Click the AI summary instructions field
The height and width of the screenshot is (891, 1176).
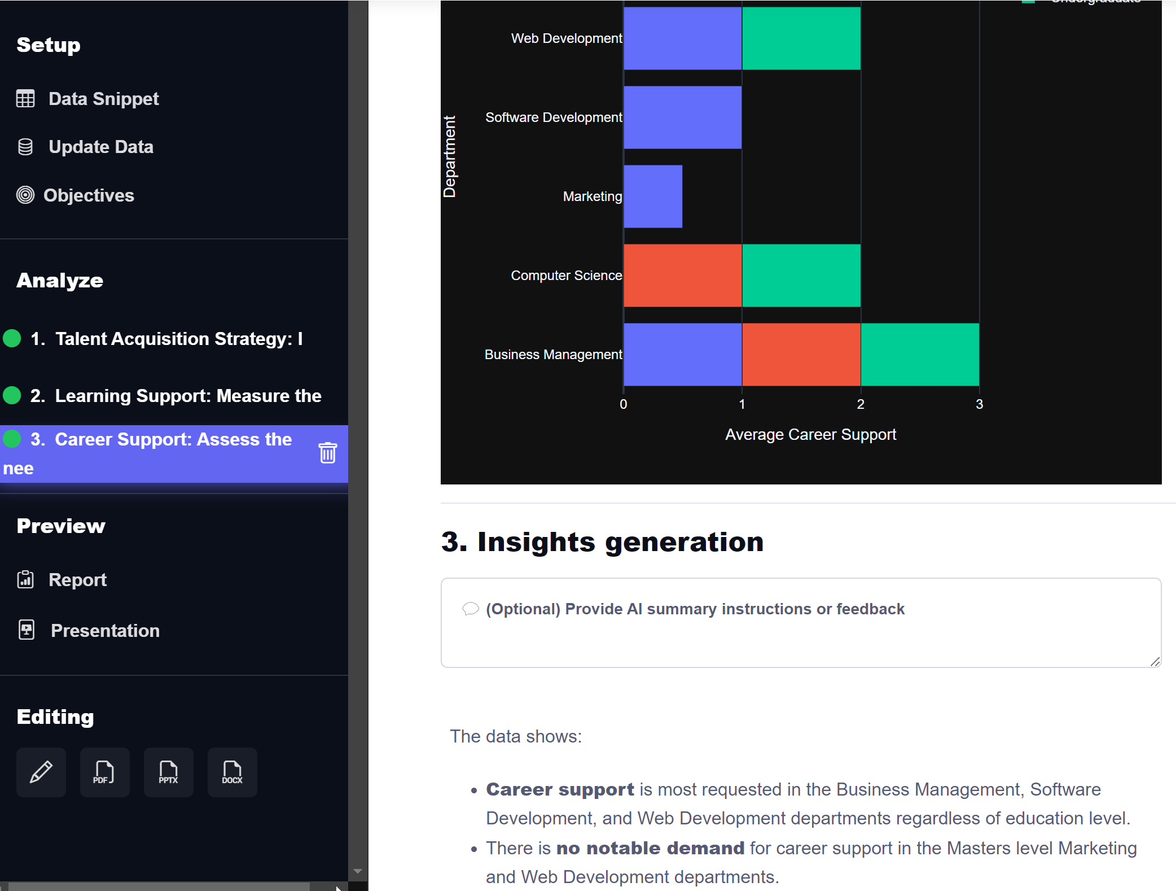800,623
